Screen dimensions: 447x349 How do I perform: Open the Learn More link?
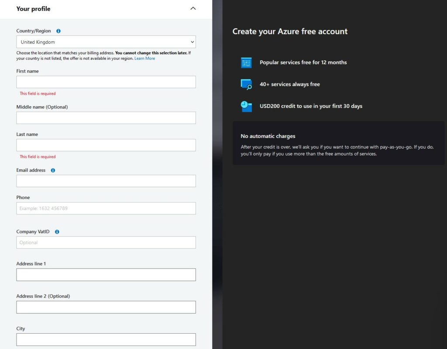pos(145,58)
